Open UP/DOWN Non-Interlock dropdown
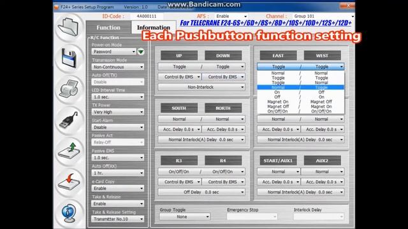The image size is (408, 229). click(x=201, y=87)
